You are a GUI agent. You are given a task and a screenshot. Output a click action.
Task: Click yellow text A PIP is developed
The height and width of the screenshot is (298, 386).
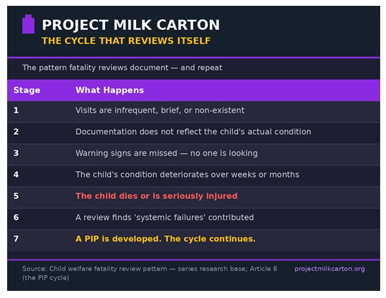tap(165, 239)
